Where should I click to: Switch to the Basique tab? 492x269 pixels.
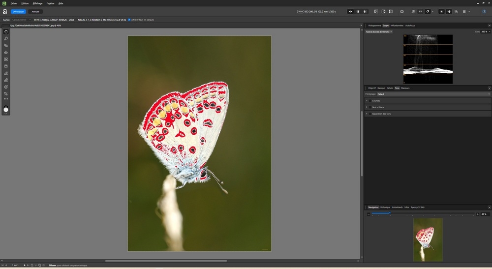[x=381, y=88]
